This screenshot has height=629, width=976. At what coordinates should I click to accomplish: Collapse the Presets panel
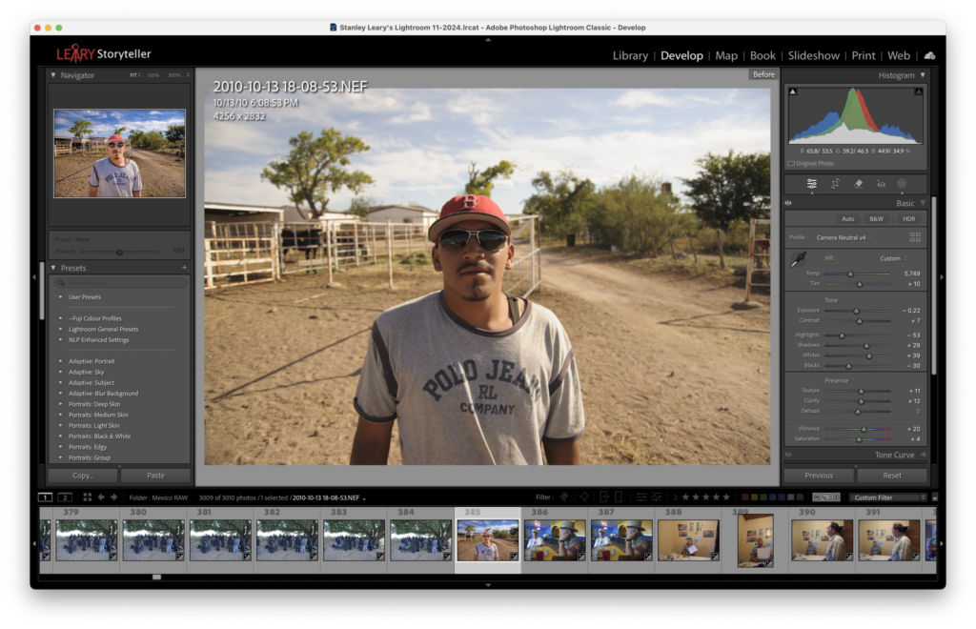(53, 268)
